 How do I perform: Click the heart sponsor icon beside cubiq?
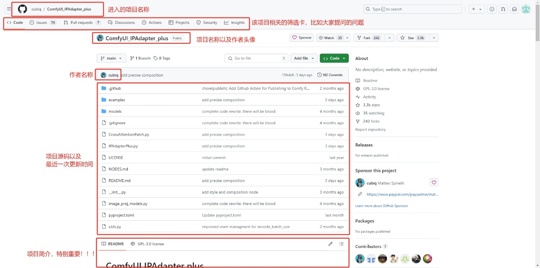(434, 182)
